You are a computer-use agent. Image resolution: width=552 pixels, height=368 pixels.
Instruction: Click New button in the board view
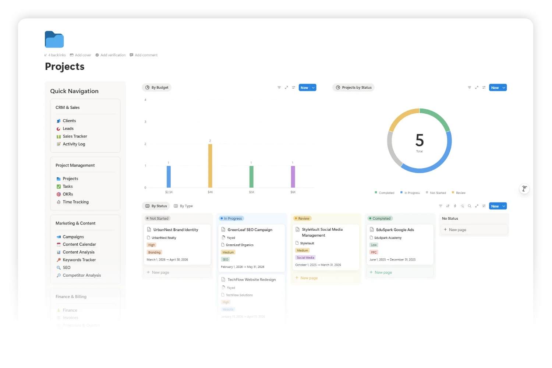click(x=495, y=206)
